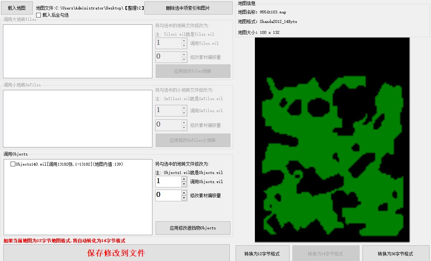431x261 pixels.
Task: Increase the 调用Objects.wil spinner value
Action: click(x=184, y=179)
